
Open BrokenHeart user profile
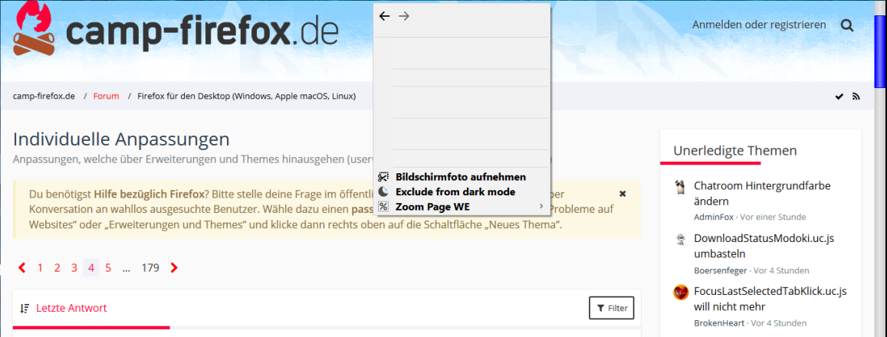719,323
